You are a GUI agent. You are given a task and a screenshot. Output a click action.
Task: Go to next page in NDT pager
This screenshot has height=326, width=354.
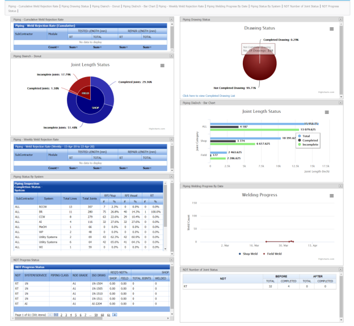pyautogui.click(x=115, y=314)
